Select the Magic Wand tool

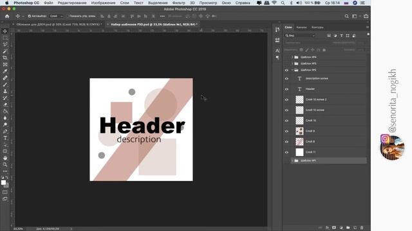(x=5, y=51)
